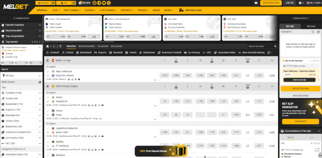Expand more markets for Rayo Vallecano match

point(155,80)
